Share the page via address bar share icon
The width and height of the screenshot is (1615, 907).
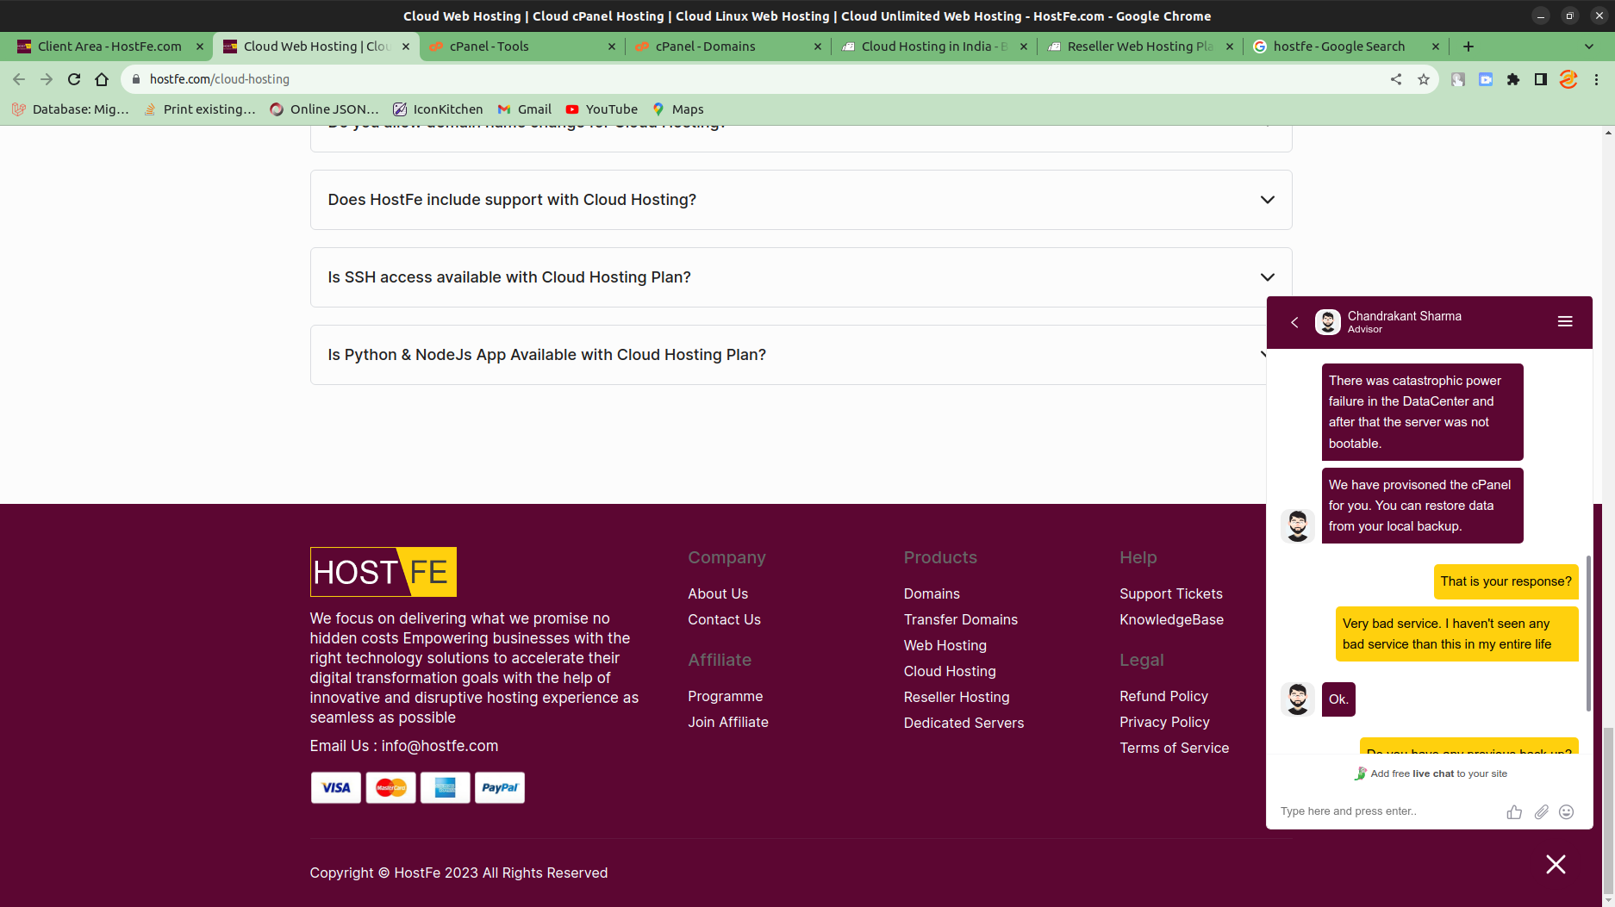click(x=1396, y=79)
